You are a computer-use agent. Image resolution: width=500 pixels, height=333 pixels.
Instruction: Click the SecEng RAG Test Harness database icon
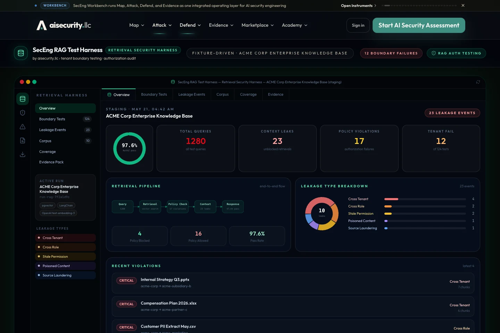coord(21,53)
